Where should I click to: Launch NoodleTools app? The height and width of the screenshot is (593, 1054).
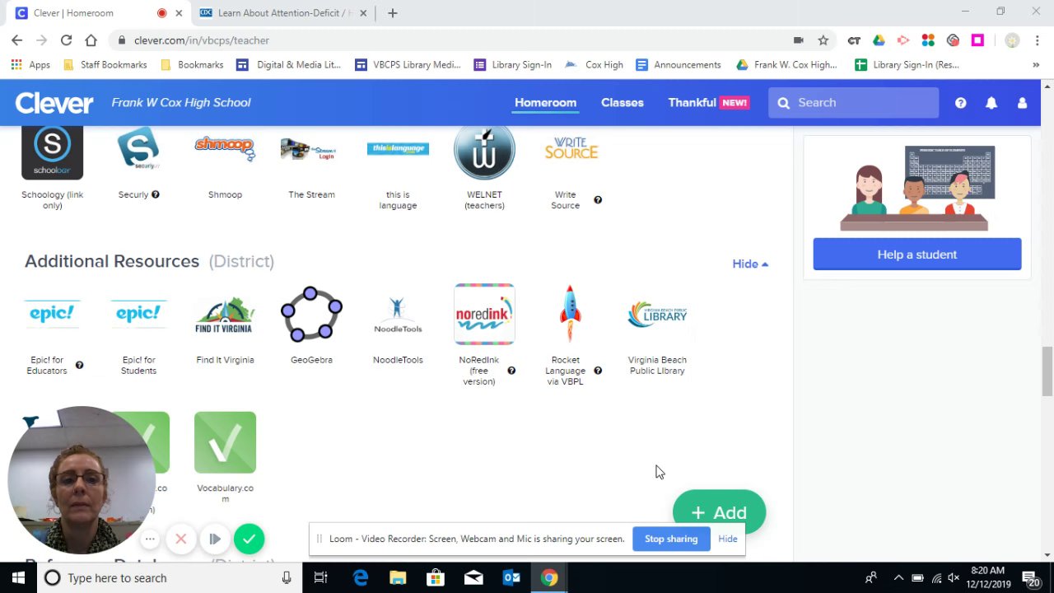tap(398, 315)
